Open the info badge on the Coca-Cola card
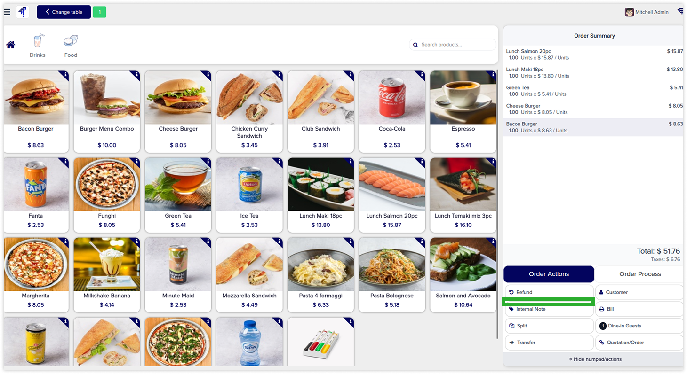This screenshot has height=374, width=687. [x=421, y=75]
